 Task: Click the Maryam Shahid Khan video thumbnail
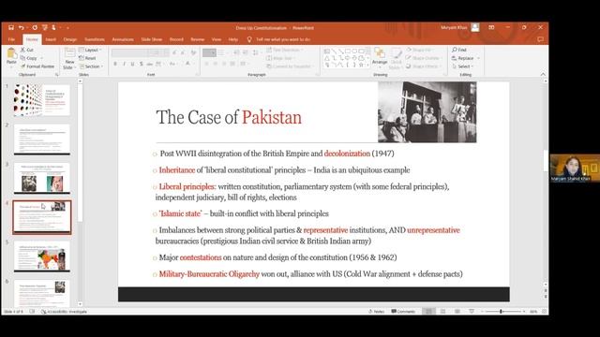point(575,168)
